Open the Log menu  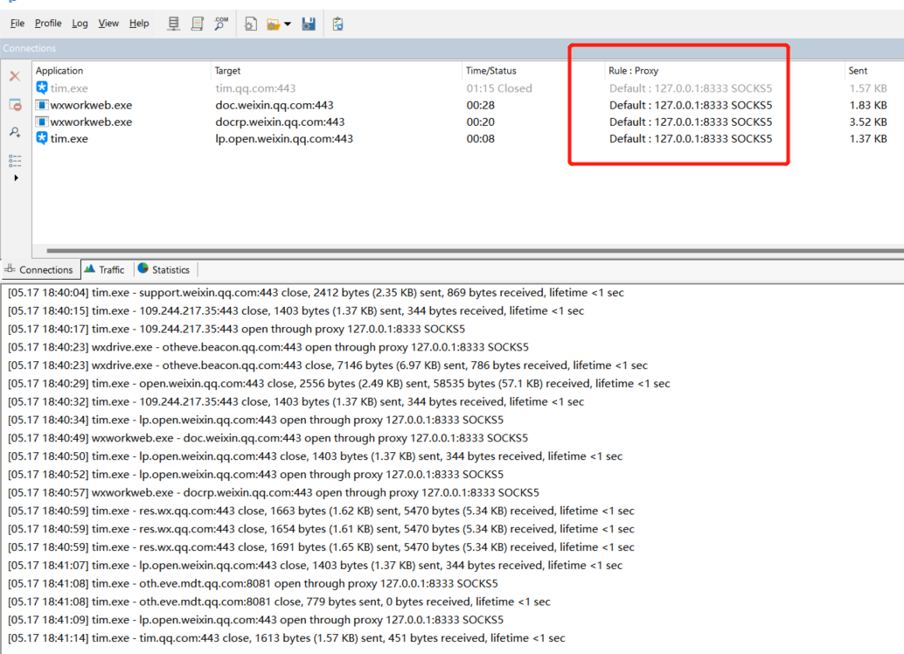(80, 24)
